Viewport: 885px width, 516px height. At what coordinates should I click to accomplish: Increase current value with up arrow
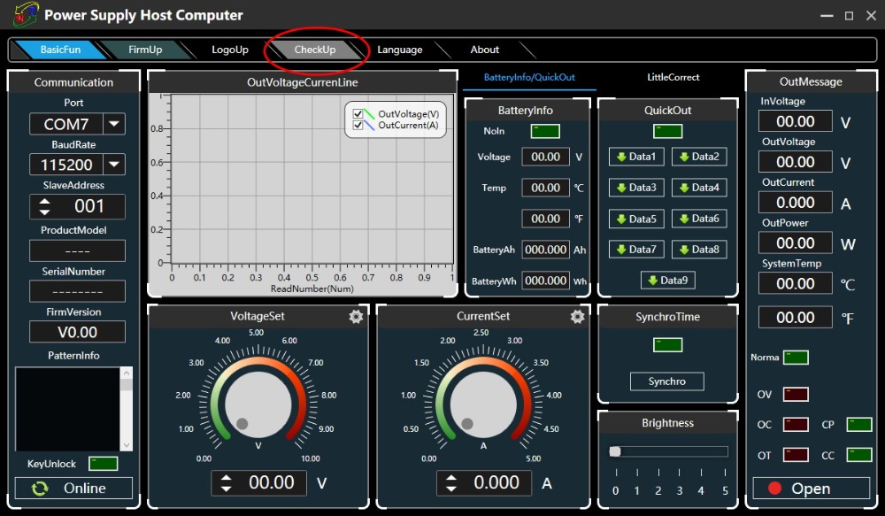pyautogui.click(x=451, y=478)
